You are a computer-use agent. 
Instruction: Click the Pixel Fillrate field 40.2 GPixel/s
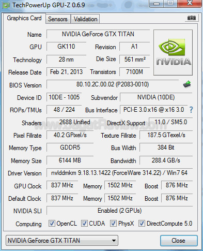pyautogui.click(x=70, y=135)
